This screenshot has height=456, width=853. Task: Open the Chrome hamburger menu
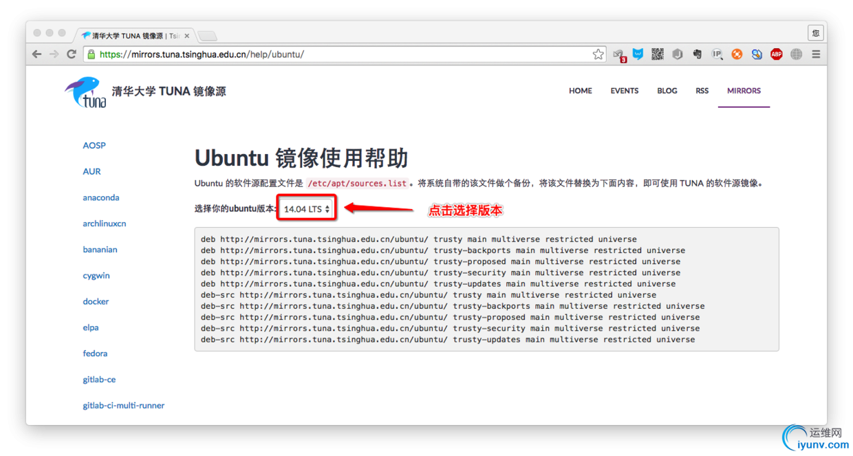(816, 54)
